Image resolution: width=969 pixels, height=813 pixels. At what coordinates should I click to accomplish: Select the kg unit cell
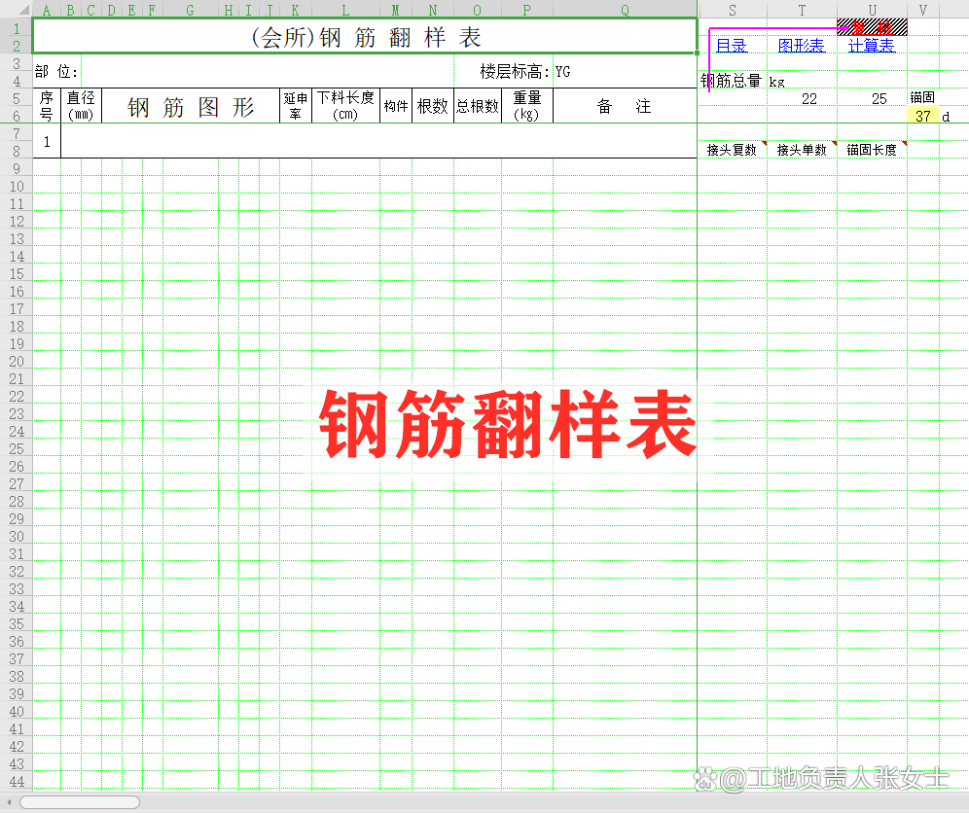802,81
